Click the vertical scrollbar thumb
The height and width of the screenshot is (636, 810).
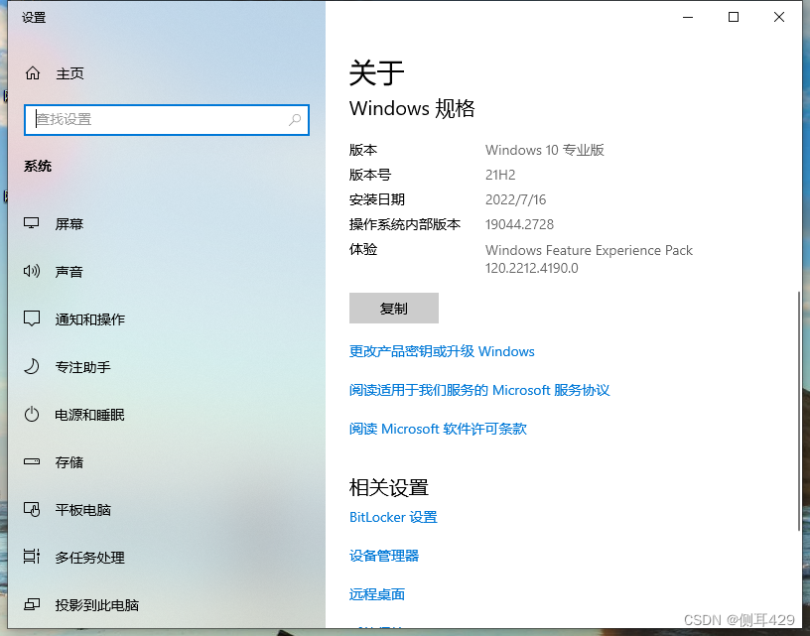tap(800, 412)
